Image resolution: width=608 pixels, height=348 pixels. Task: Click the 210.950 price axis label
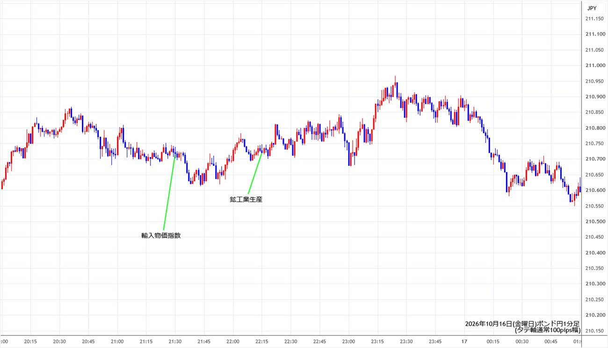(x=594, y=81)
